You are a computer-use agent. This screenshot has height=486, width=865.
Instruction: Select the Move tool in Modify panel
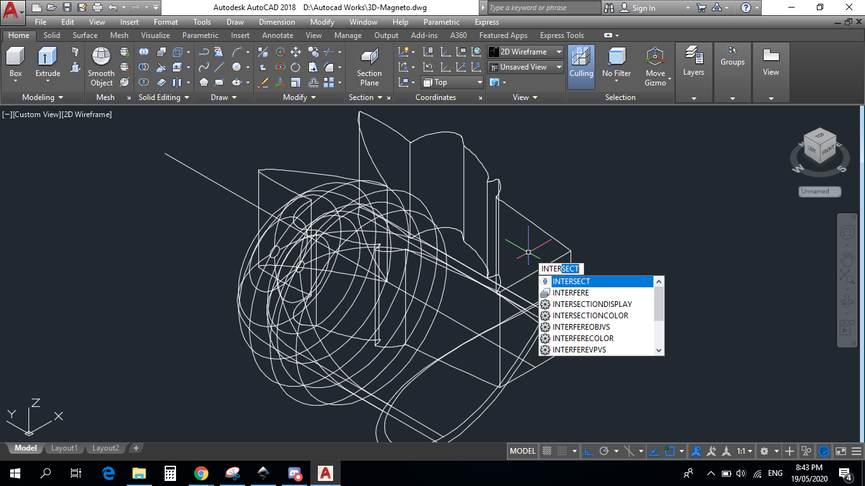tap(296, 51)
